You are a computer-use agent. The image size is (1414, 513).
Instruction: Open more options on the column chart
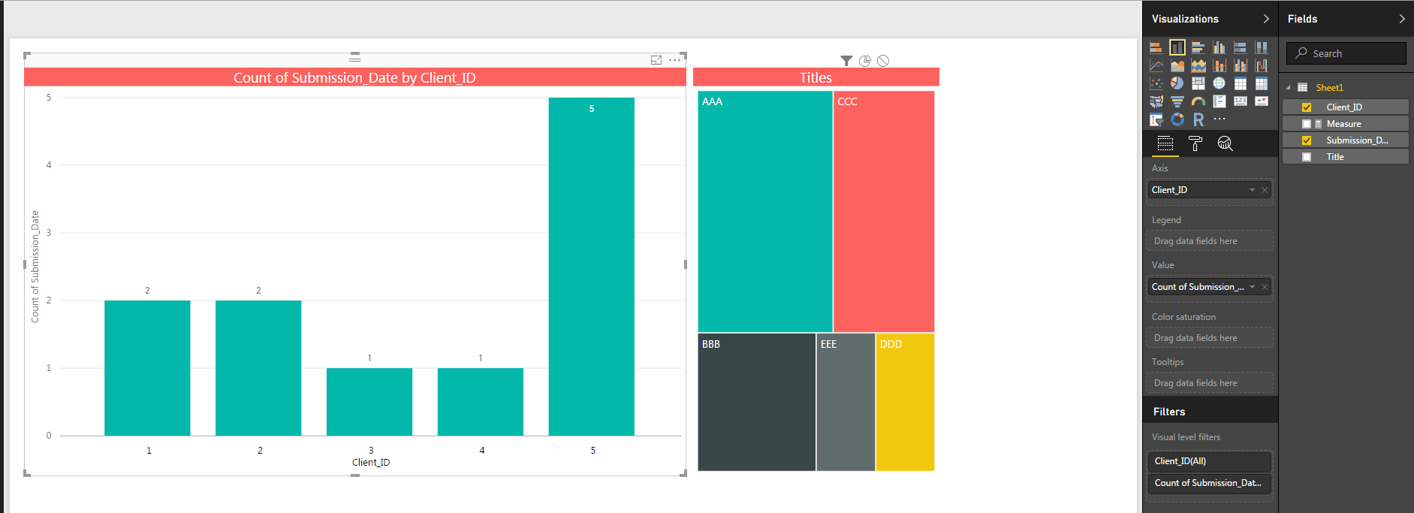click(675, 60)
